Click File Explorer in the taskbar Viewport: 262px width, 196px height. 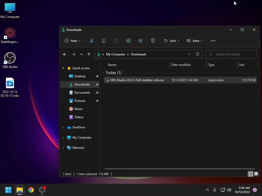pos(19,190)
